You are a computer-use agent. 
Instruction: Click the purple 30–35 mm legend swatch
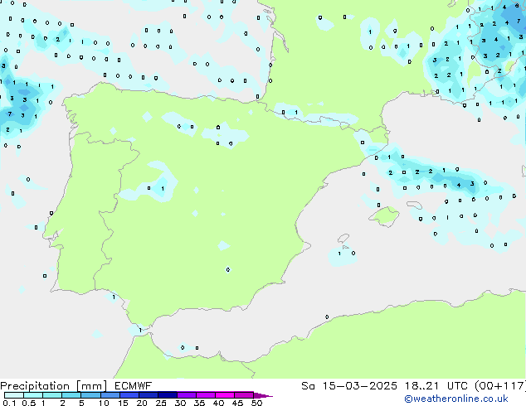point(187,395)
